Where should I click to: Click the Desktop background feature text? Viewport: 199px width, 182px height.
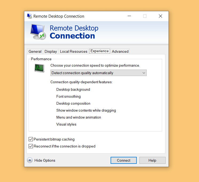[x=73, y=90]
